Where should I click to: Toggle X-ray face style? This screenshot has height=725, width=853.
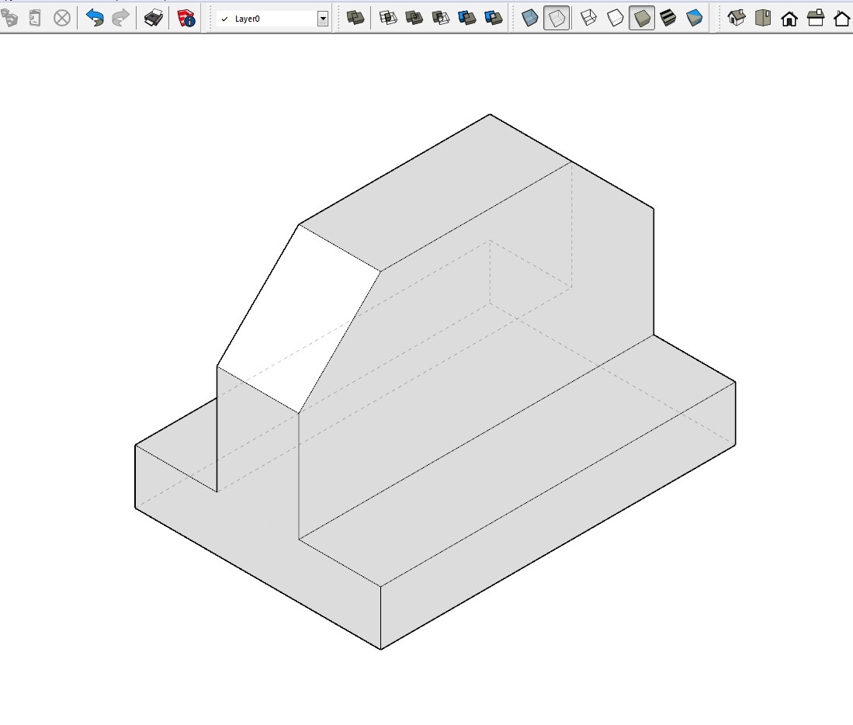tap(530, 18)
